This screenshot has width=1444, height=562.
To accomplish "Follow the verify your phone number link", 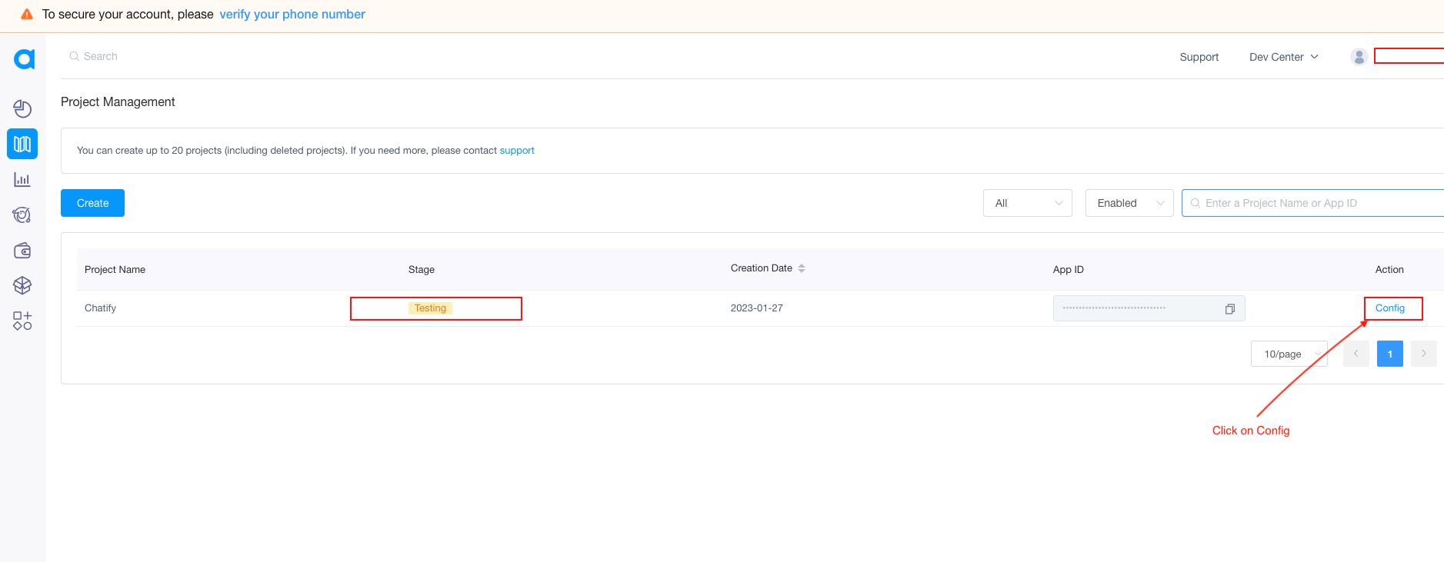I will tap(292, 15).
